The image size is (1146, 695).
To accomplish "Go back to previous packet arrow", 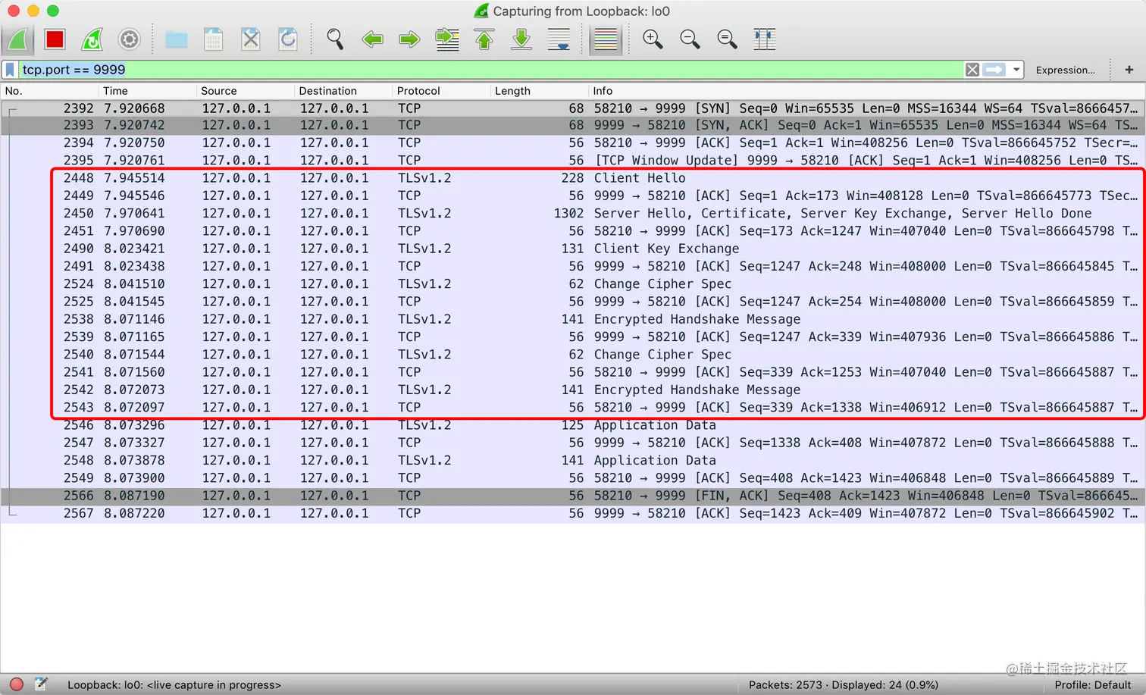I will (x=372, y=39).
